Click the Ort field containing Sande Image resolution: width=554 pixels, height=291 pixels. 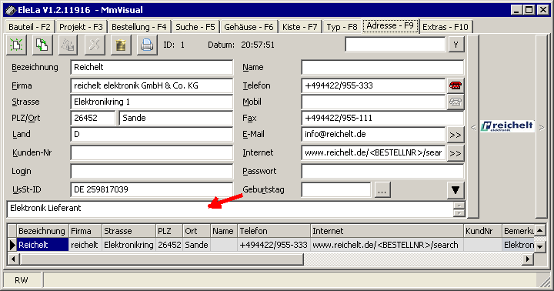click(x=176, y=118)
